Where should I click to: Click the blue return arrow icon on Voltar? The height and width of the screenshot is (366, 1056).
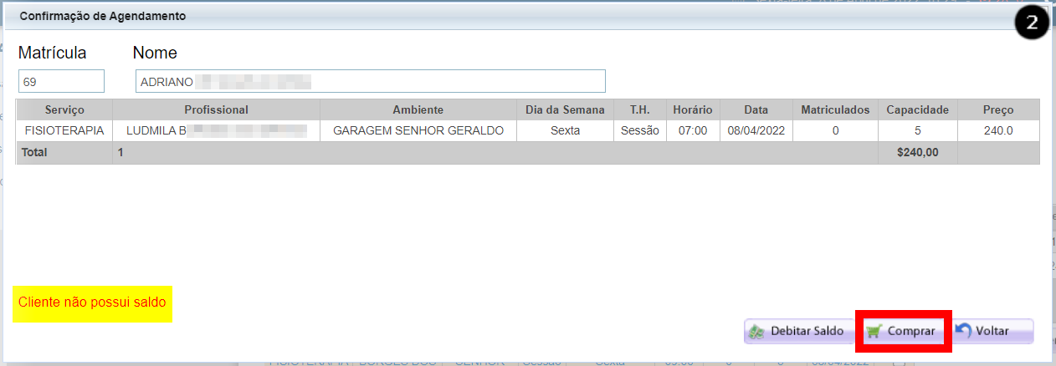tap(964, 331)
